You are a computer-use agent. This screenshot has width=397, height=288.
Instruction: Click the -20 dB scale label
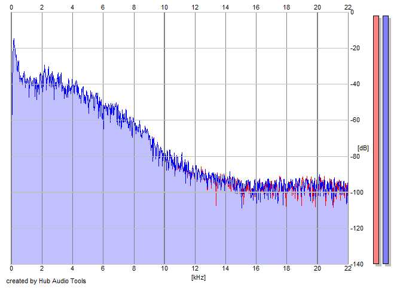coord(355,48)
